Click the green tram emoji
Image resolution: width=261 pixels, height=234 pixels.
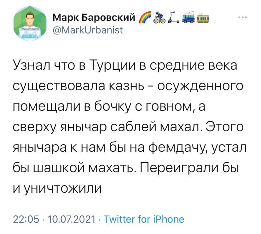tap(203, 17)
